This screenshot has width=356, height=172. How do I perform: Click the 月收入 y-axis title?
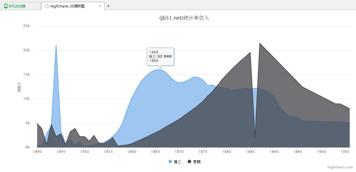[x=19, y=87]
